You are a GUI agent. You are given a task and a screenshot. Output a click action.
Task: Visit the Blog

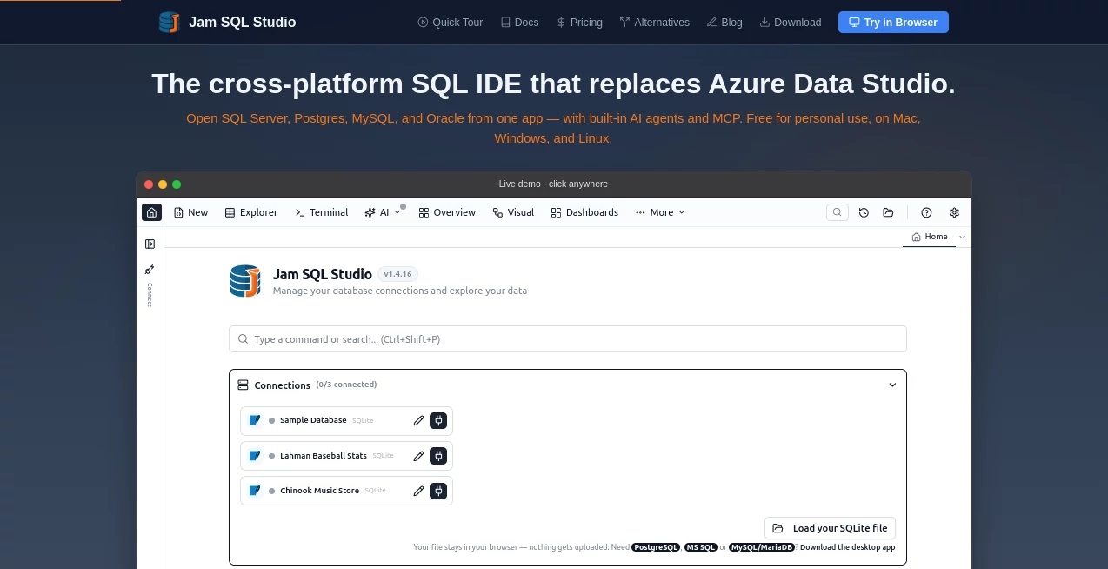coord(724,23)
